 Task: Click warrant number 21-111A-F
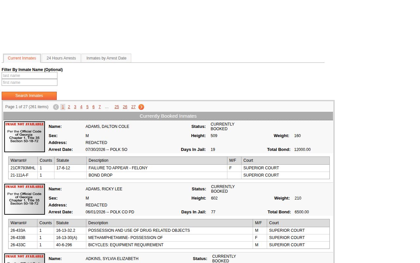(x=20, y=175)
